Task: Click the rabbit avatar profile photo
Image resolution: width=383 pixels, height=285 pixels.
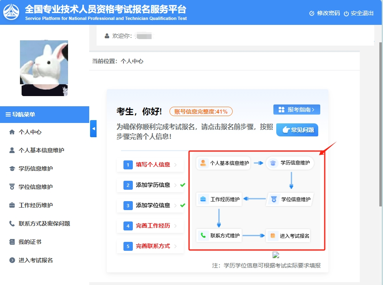Action: tap(44, 68)
